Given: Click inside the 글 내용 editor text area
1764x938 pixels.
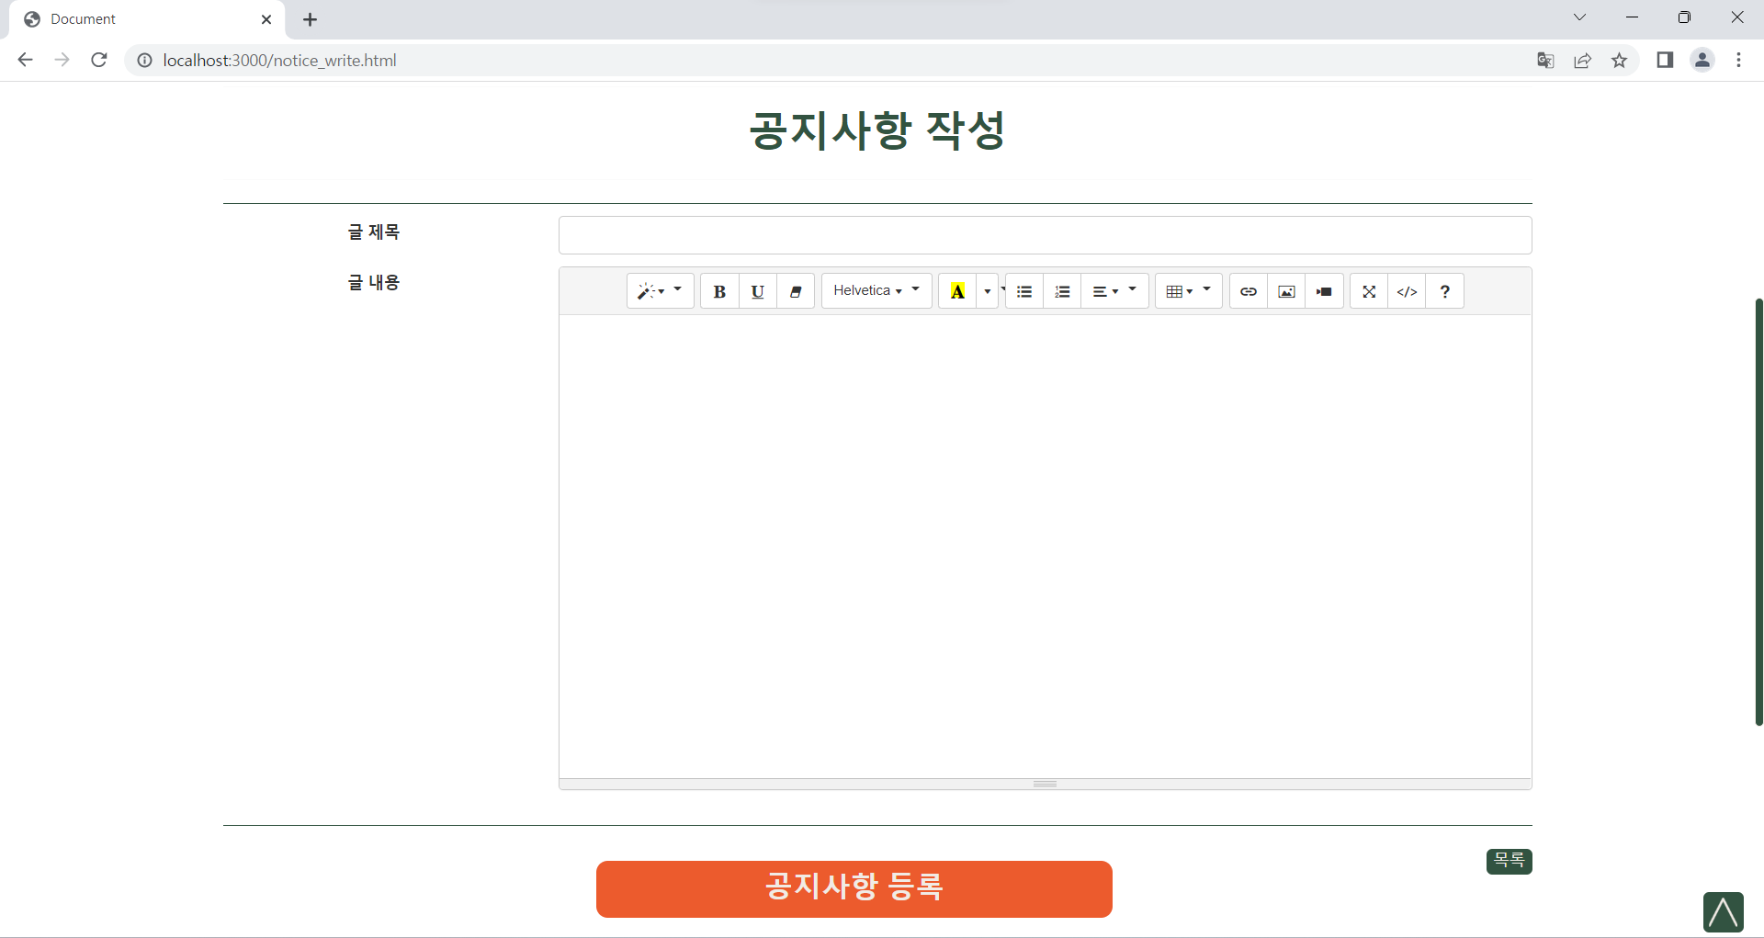Looking at the screenshot, I should pyautogui.click(x=1045, y=547).
